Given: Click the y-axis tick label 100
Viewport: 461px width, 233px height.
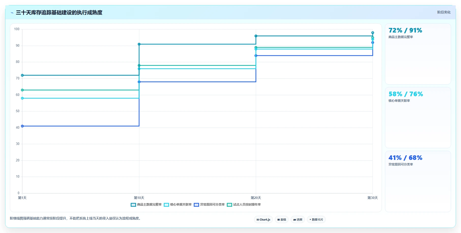Looking at the screenshot, I should click(x=17, y=29).
